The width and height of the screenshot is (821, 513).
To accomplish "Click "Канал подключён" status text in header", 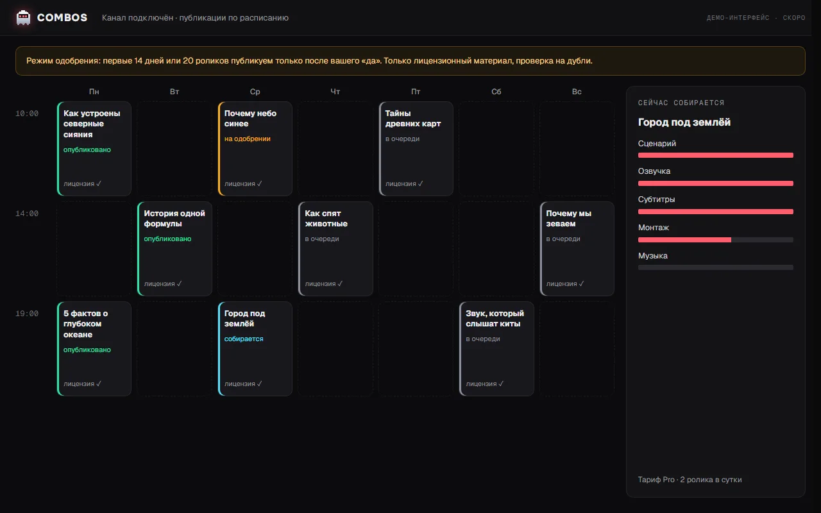I will pos(137,18).
